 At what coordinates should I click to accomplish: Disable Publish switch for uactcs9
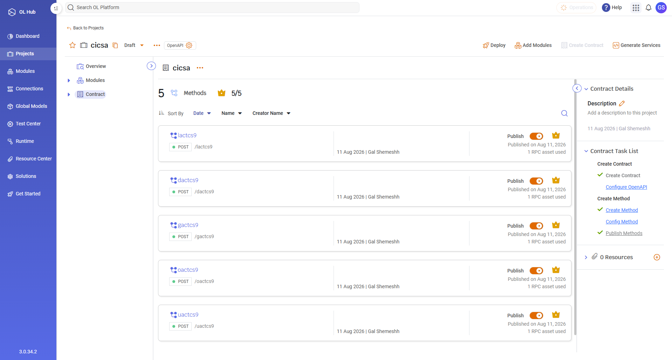point(536,316)
